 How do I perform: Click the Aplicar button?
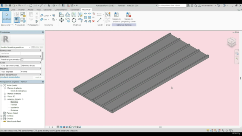(x=38, y=77)
